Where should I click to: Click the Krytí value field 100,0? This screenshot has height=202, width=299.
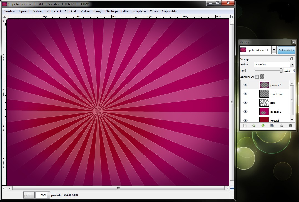288,70
